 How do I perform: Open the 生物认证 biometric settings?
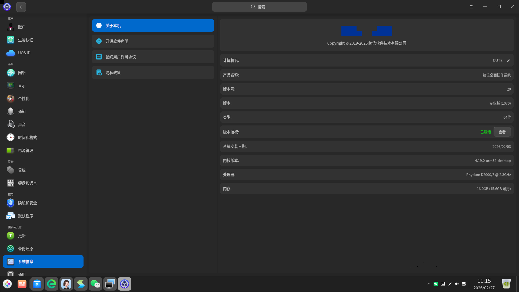[25, 40]
